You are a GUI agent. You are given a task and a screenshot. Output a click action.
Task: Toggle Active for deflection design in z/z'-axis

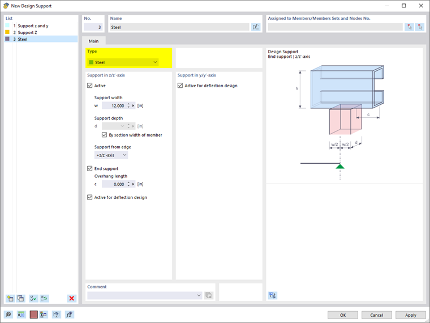pyautogui.click(x=89, y=197)
